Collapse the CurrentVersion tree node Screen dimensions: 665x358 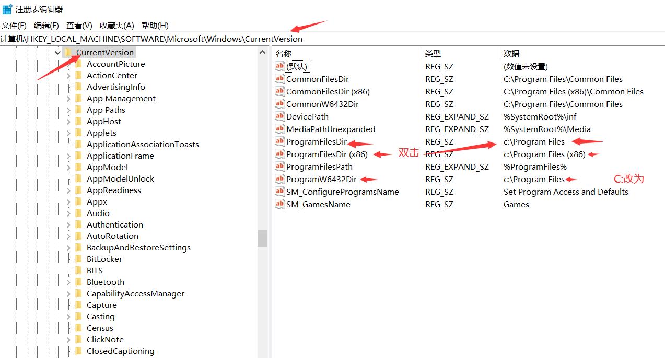[x=57, y=52]
